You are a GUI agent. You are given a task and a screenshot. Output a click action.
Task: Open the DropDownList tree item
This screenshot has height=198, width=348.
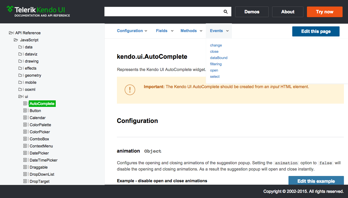point(42,174)
